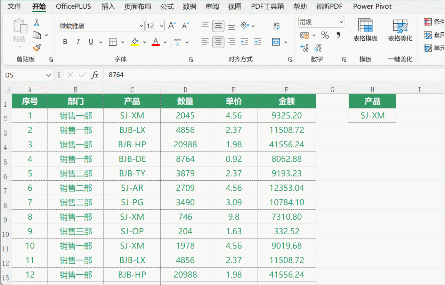Select the Format Painter brush

click(x=37, y=48)
